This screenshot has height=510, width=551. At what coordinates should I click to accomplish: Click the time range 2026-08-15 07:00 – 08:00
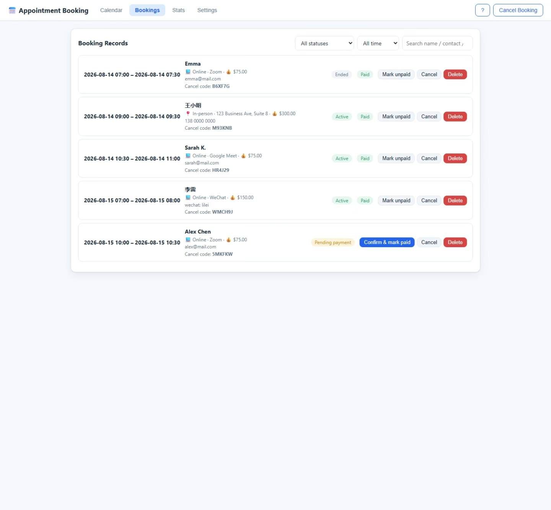pyautogui.click(x=132, y=200)
